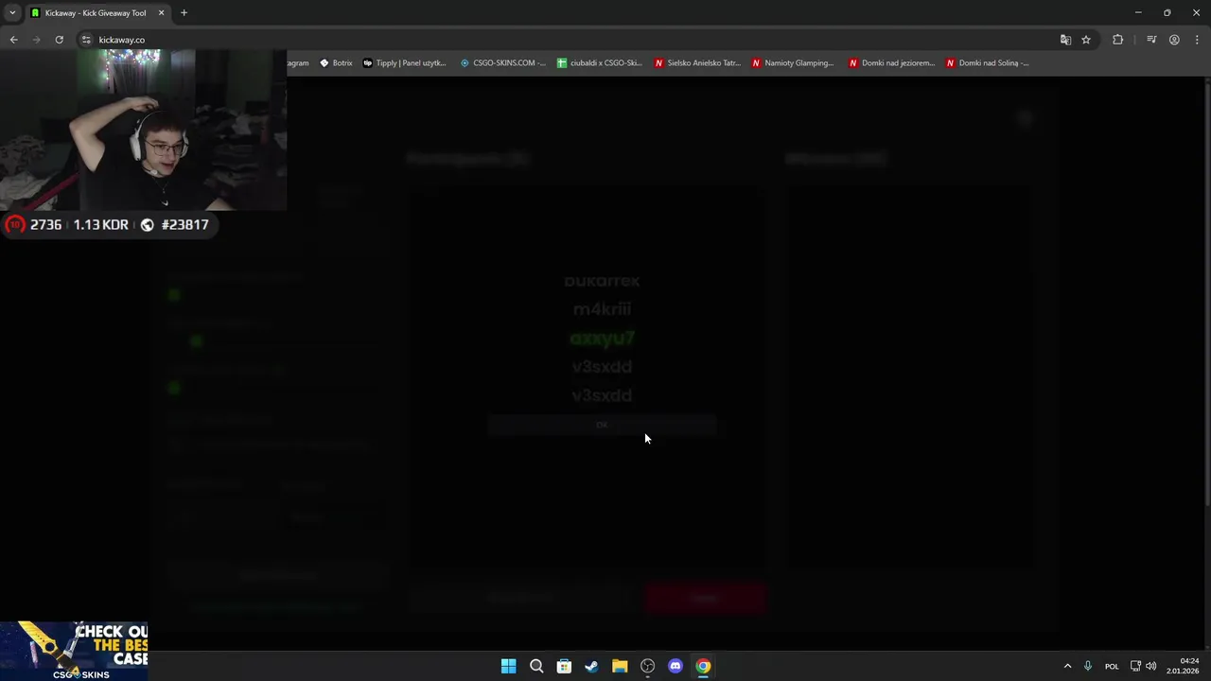
Task: Open the tab search dropdown arrow
Action: point(12,13)
